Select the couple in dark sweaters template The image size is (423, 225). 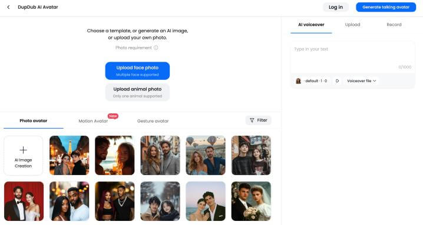[251, 156]
